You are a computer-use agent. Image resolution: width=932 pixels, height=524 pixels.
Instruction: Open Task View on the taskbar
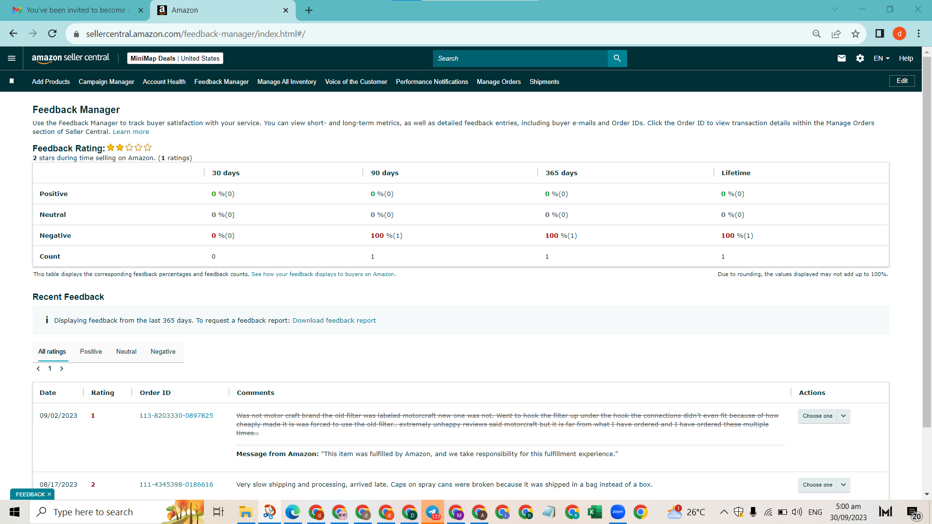coord(218,512)
